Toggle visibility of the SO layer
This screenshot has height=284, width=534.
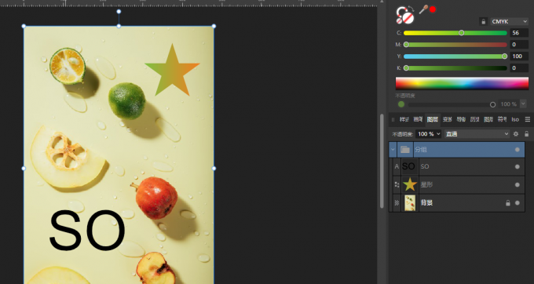pos(518,166)
